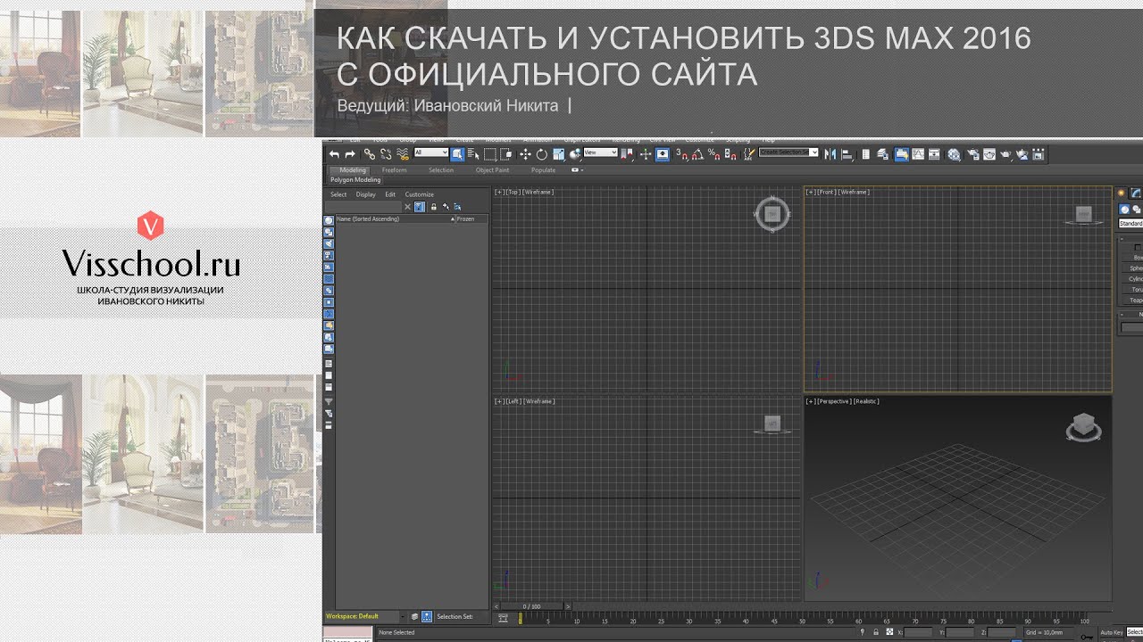
Task: Open the selection filter All dropdown
Action: click(431, 152)
